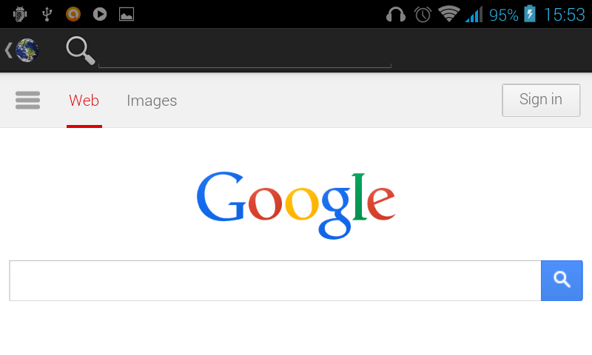This screenshot has width=592, height=355.
Task: Switch to the Images tab
Action: tap(152, 101)
